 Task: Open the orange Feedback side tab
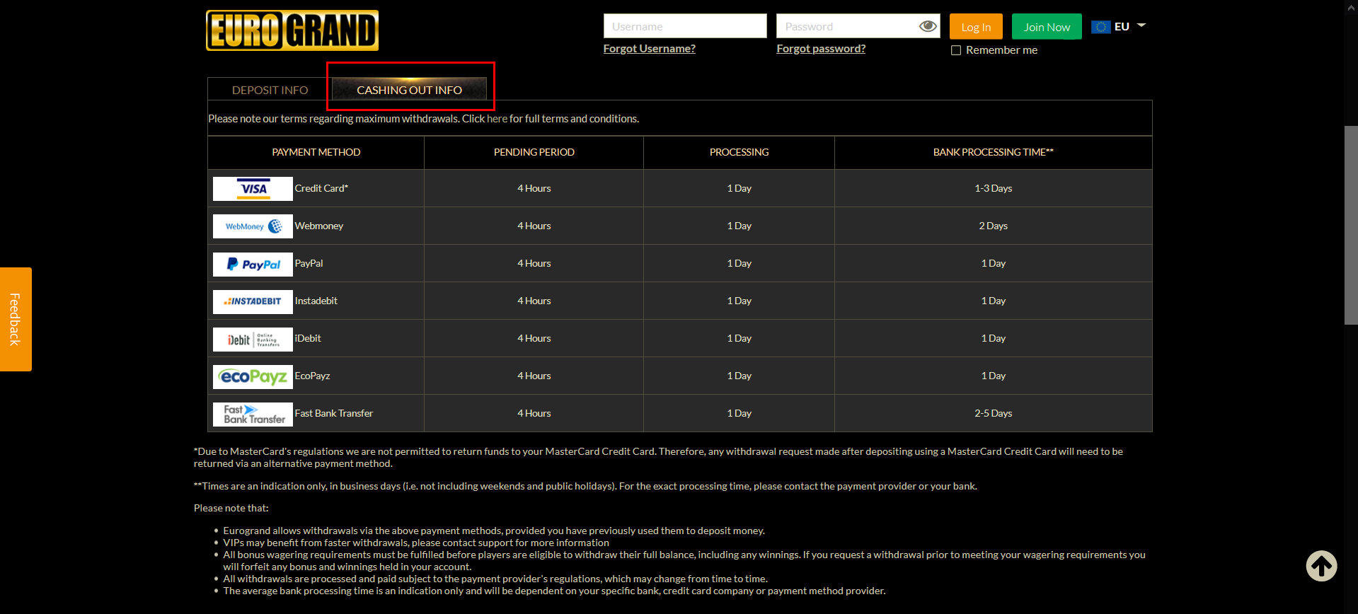16,319
